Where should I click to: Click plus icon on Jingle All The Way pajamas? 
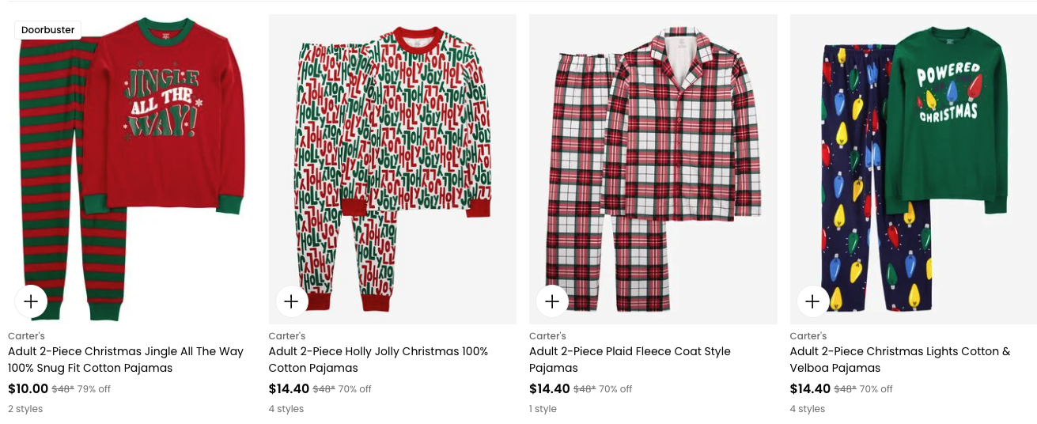tap(31, 301)
